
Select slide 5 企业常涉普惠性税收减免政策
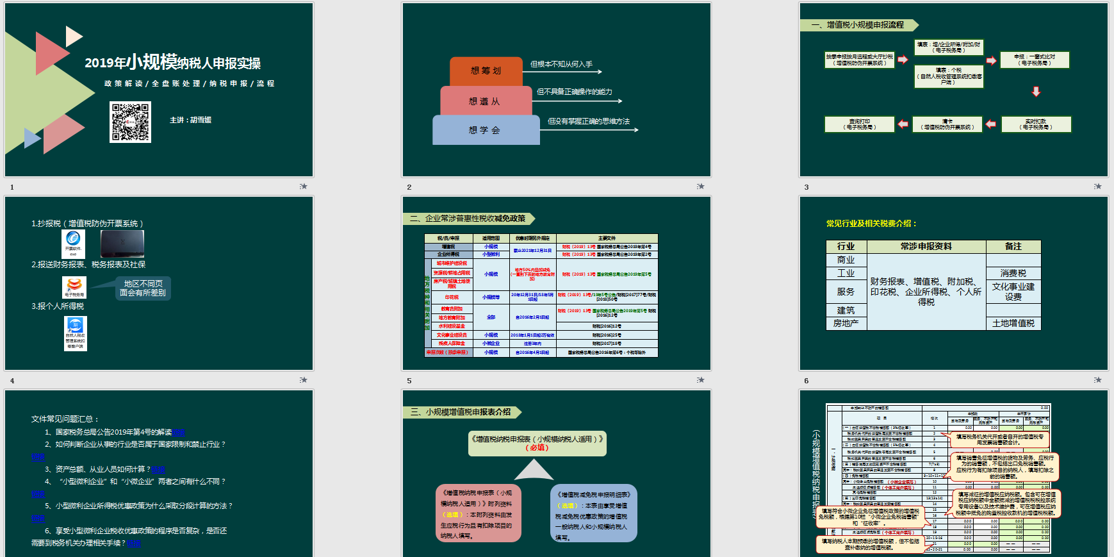pos(556,283)
